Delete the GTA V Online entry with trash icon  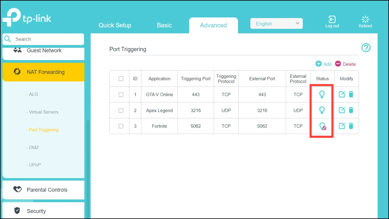click(351, 94)
